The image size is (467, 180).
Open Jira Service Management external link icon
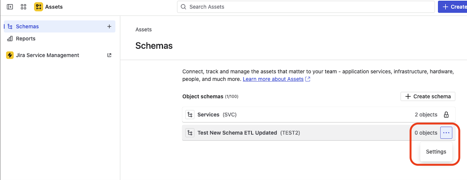pos(109,55)
